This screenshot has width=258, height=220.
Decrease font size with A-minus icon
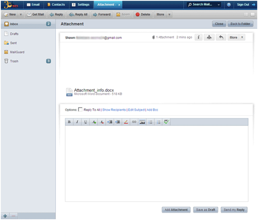pyautogui.click(x=102, y=122)
